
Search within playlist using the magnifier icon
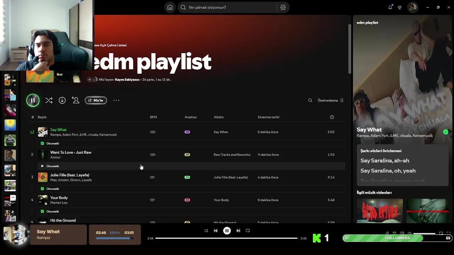tap(310, 101)
